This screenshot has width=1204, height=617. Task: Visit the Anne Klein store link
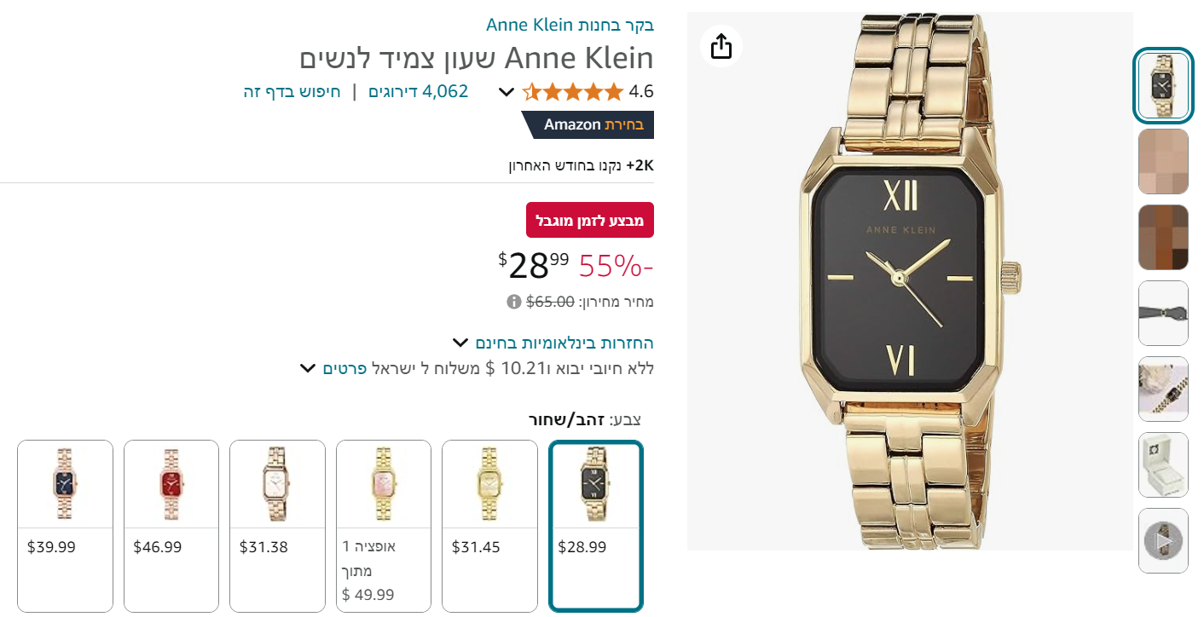click(x=570, y=24)
